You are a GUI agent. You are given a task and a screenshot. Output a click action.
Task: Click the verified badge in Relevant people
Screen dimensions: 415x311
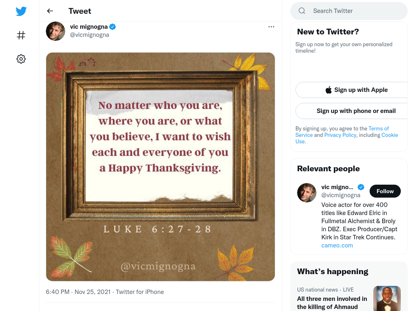[x=361, y=187]
